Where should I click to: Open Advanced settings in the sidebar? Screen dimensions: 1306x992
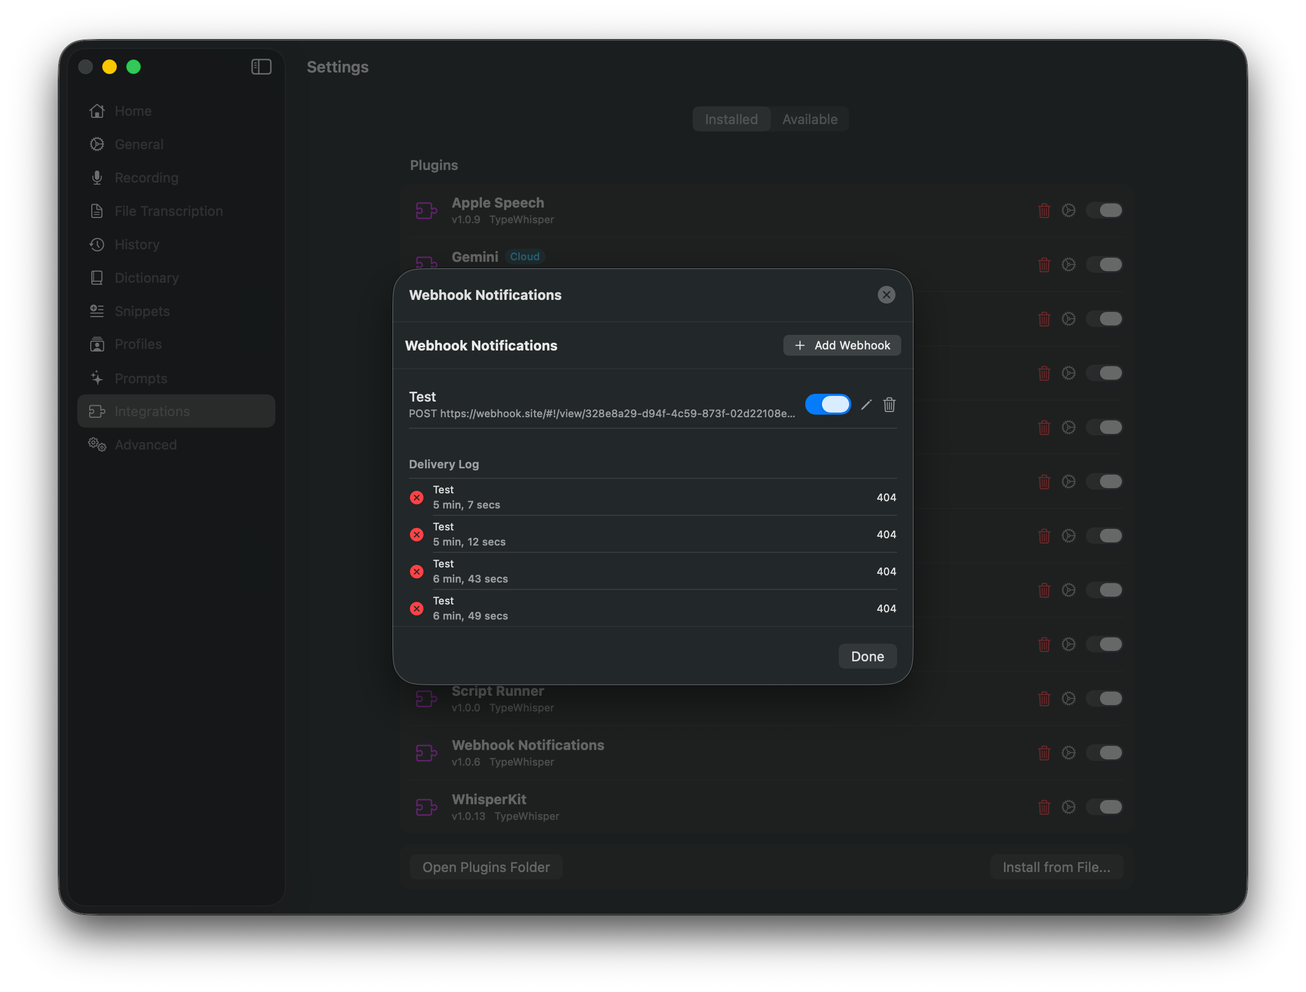(x=145, y=445)
